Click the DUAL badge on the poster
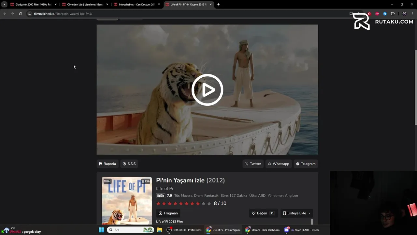 tap(108, 181)
